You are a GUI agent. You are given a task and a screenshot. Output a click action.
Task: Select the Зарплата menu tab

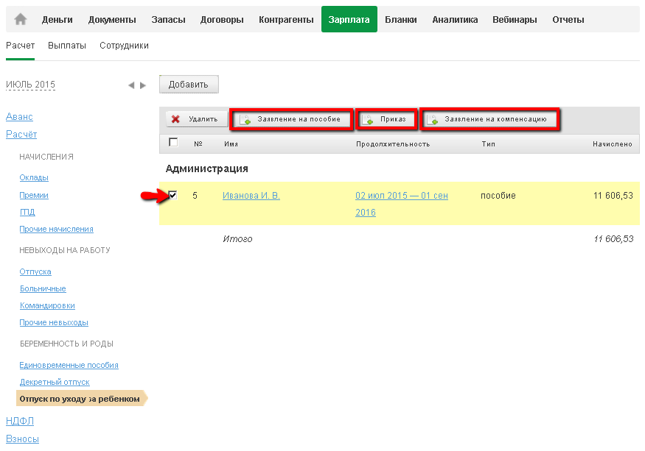click(x=349, y=19)
